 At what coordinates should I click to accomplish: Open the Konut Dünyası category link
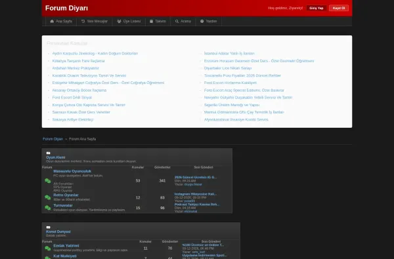(x=58, y=231)
